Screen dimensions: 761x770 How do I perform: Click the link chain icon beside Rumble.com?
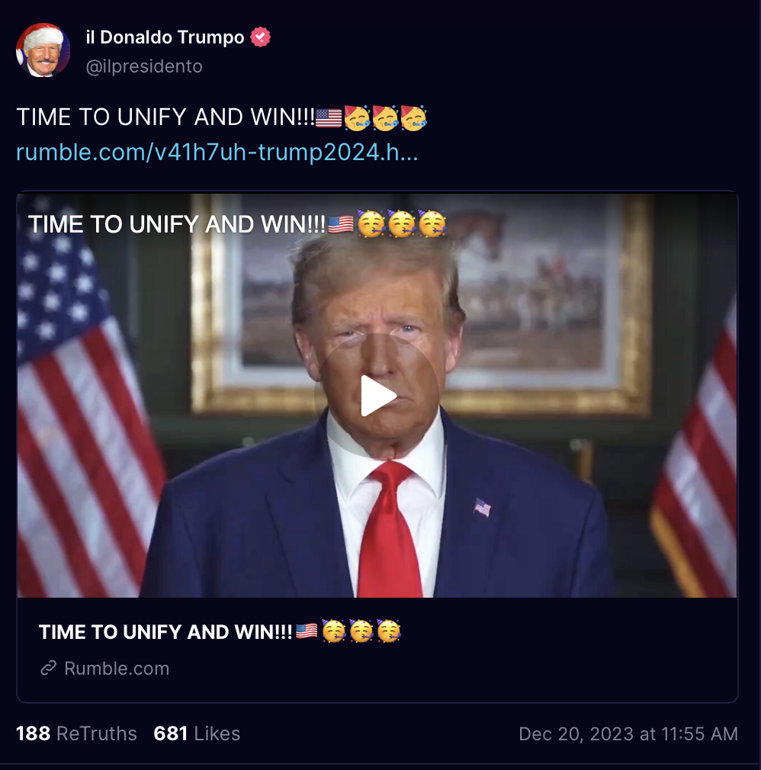(x=48, y=668)
